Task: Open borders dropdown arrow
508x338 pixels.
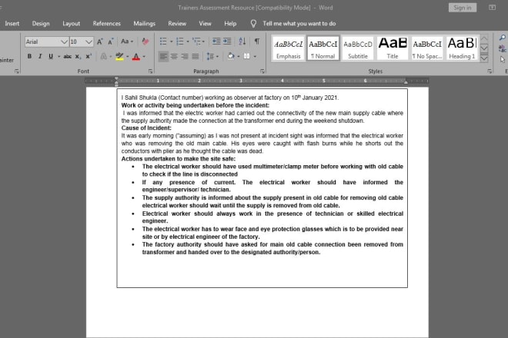Action: pyautogui.click(x=255, y=57)
